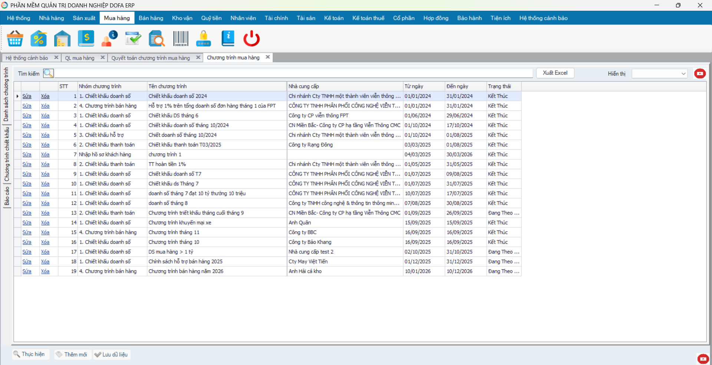Open the percent discount tag icon
Screen dimensions: 712x365
tap(39, 39)
